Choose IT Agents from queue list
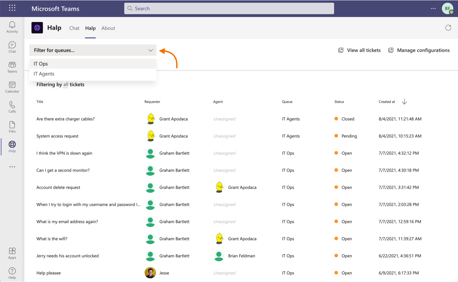The height and width of the screenshot is (282, 458). tap(93, 74)
